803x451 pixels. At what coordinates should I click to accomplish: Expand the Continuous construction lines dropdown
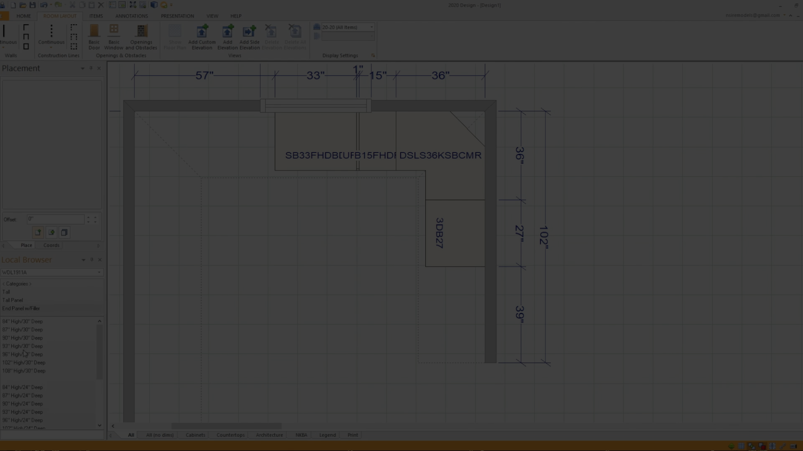[51, 48]
